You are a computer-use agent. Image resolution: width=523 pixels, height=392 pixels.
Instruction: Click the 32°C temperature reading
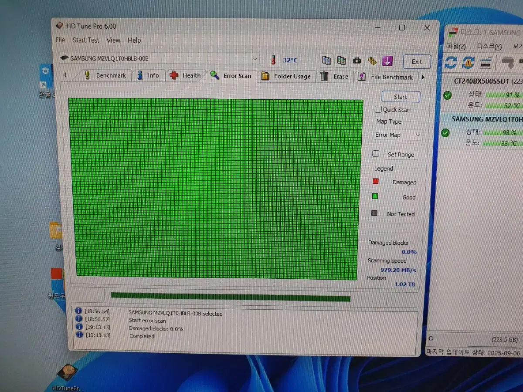pos(290,60)
